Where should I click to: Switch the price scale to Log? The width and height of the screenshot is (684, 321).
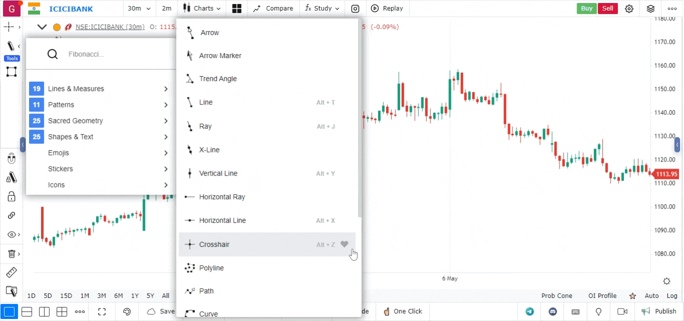tap(672, 296)
